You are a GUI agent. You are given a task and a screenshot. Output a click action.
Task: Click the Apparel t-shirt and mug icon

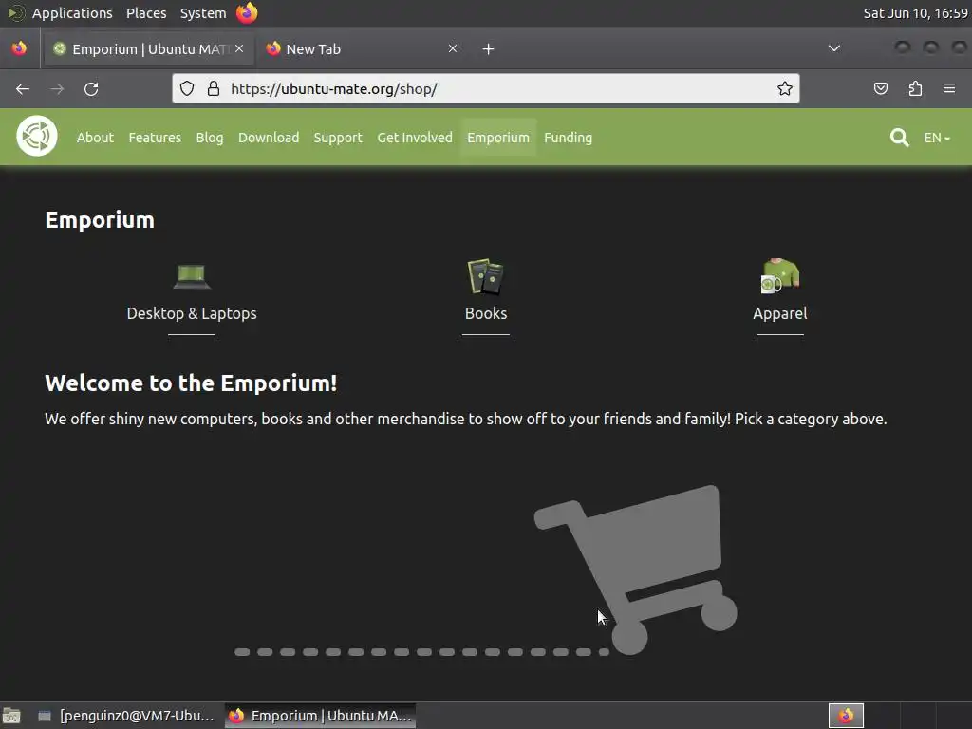coord(780,276)
